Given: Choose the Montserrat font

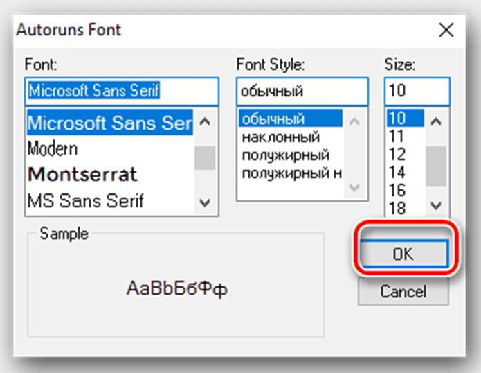Looking at the screenshot, I should point(82,174).
